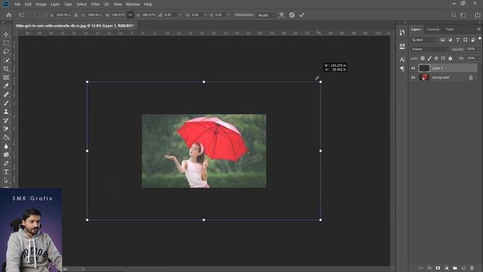Hide Layer 1 with its eye icon
The height and width of the screenshot is (272, 483).
[x=413, y=68]
